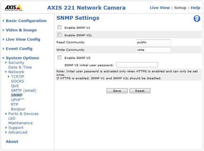Open the SOCKS settings page
204x151 pixels.
pyautogui.click(x=17, y=81)
